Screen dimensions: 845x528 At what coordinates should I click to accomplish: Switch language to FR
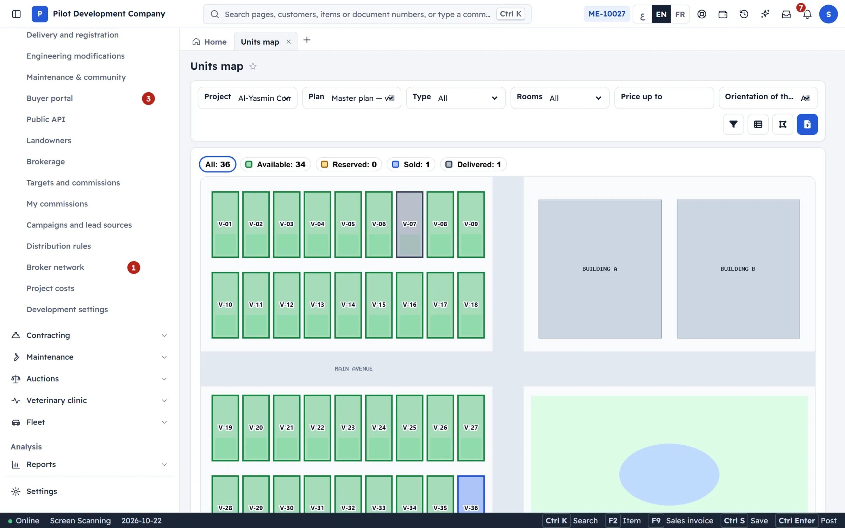click(680, 14)
